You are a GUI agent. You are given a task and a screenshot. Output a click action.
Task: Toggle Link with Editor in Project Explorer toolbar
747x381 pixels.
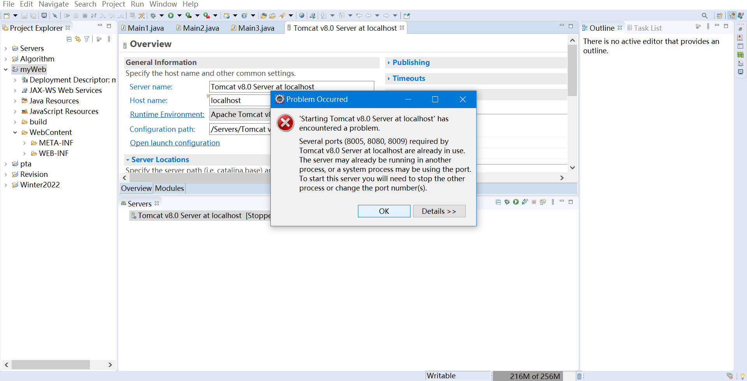pos(78,39)
